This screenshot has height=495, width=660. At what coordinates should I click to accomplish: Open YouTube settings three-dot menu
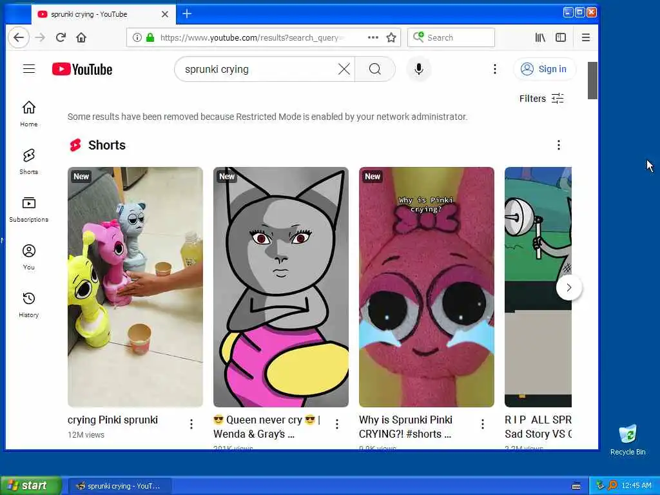tap(494, 69)
